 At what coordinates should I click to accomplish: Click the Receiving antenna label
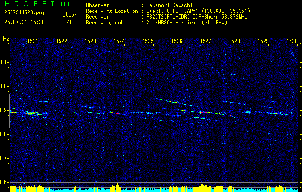coord(110,23)
